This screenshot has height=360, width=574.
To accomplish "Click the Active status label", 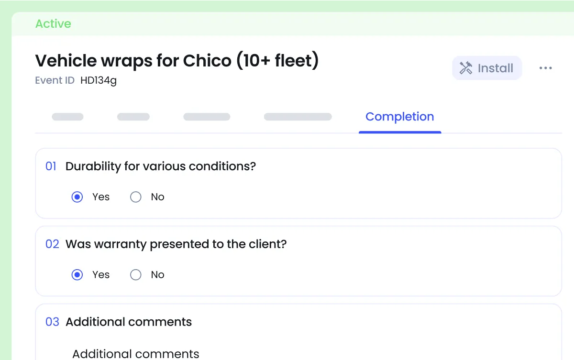I will point(53,23).
